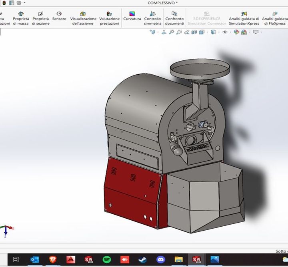Start Analisi guidata di SimulationXpress
The width and height of the screenshot is (288, 267).
point(244,18)
